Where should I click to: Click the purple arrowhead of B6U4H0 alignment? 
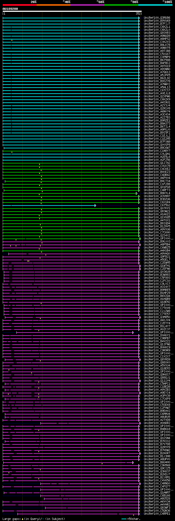[x=133, y=462]
